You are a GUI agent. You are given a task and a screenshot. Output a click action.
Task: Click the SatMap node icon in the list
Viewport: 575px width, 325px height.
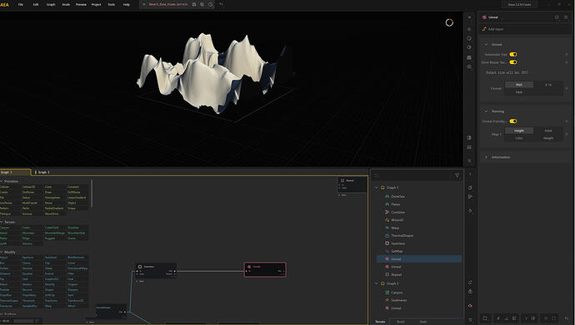click(x=387, y=251)
